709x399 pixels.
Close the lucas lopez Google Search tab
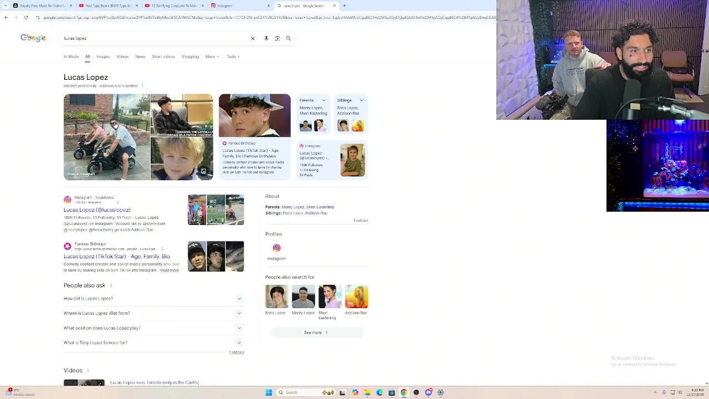335,6
